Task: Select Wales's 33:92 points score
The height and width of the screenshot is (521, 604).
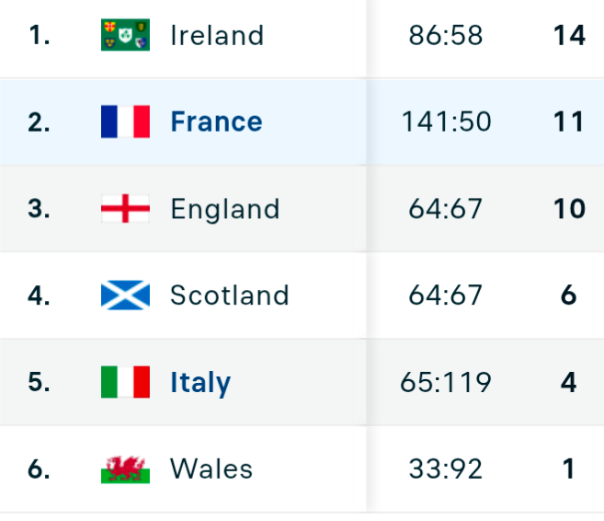Action: [x=446, y=469]
